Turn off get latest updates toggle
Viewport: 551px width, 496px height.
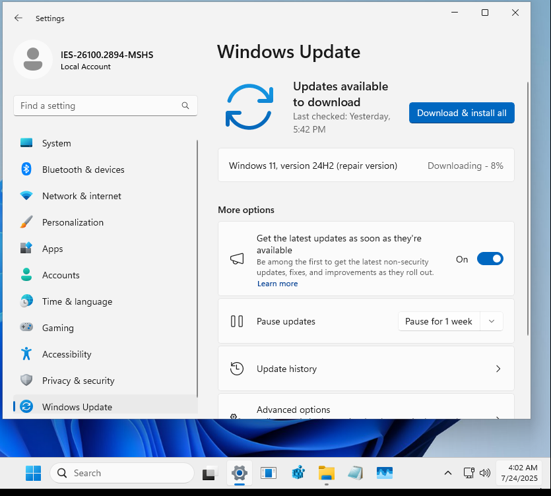pyautogui.click(x=490, y=259)
